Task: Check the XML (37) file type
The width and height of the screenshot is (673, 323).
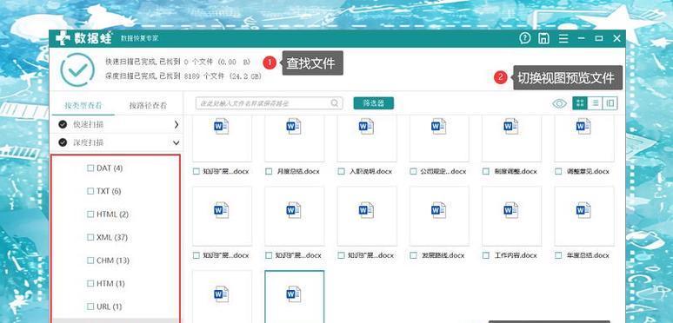Action: pos(90,237)
